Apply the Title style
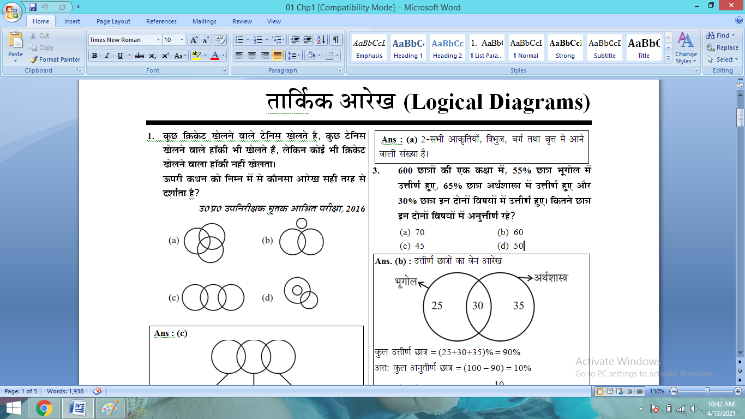 tap(644, 48)
